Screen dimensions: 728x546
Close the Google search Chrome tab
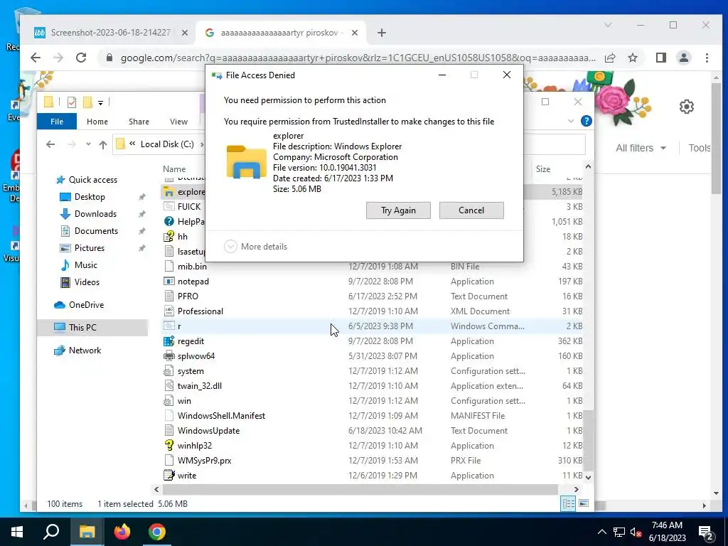(355, 33)
